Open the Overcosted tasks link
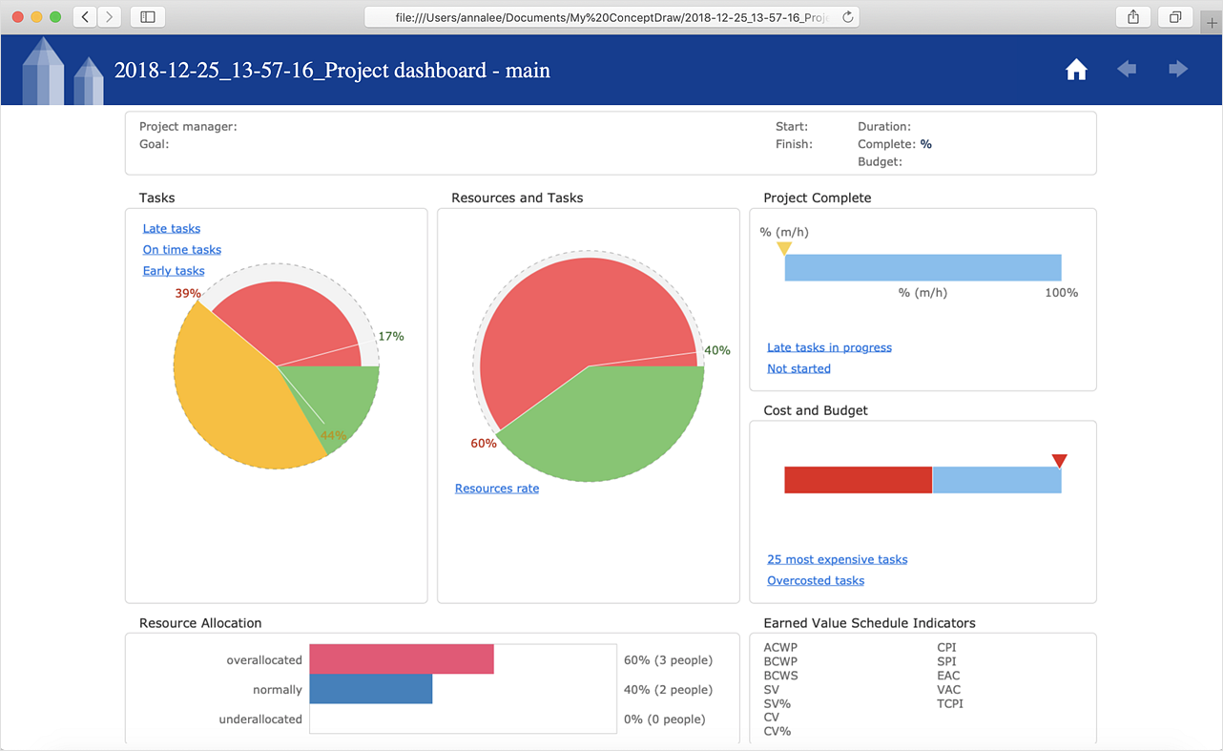The height and width of the screenshot is (751, 1223). [x=816, y=580]
